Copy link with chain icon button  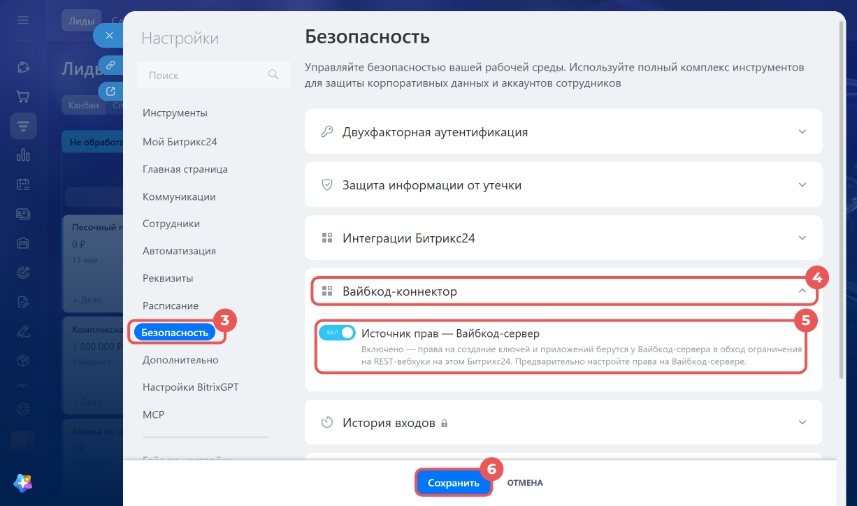(110, 65)
